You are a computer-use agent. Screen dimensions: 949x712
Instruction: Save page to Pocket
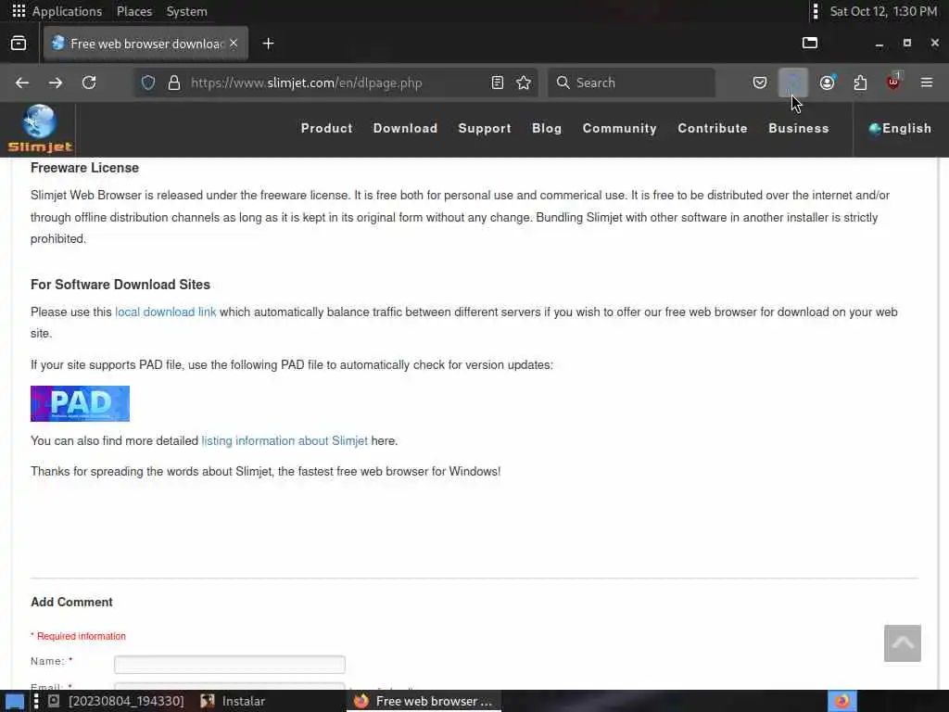(760, 83)
